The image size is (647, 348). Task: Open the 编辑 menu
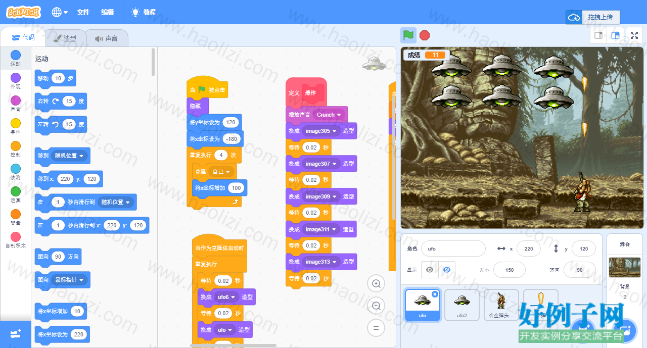coord(107,12)
